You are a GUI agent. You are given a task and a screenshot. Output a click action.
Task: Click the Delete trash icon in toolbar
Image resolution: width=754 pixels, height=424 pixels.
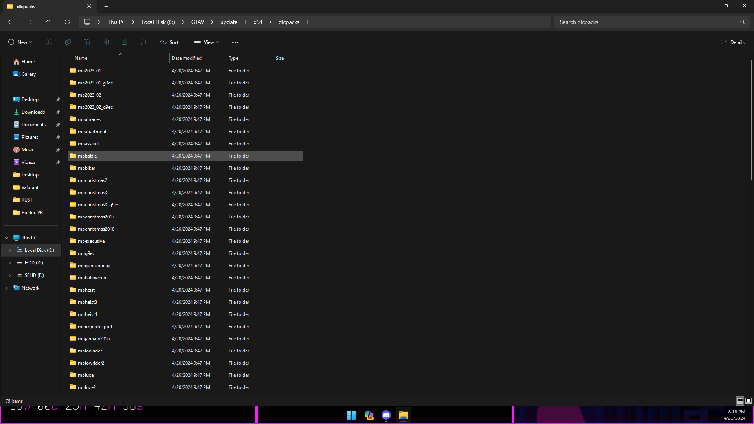(x=143, y=42)
